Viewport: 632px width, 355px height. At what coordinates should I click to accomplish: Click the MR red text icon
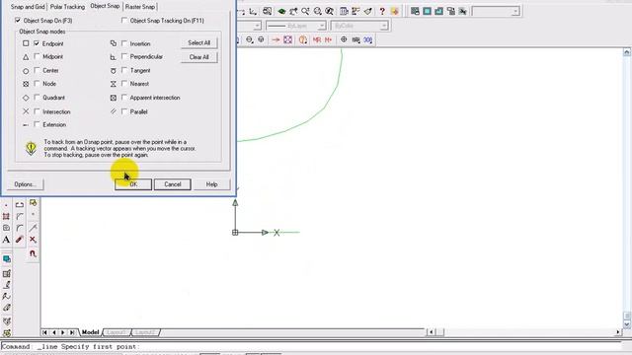(x=317, y=39)
